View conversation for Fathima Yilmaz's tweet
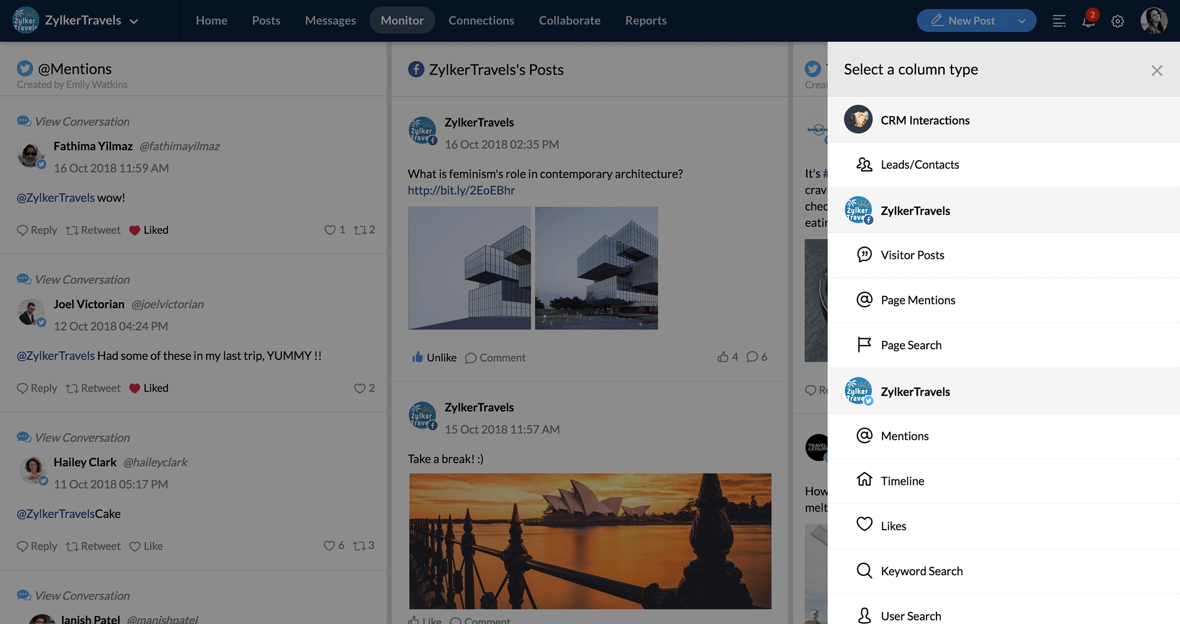 [73, 121]
